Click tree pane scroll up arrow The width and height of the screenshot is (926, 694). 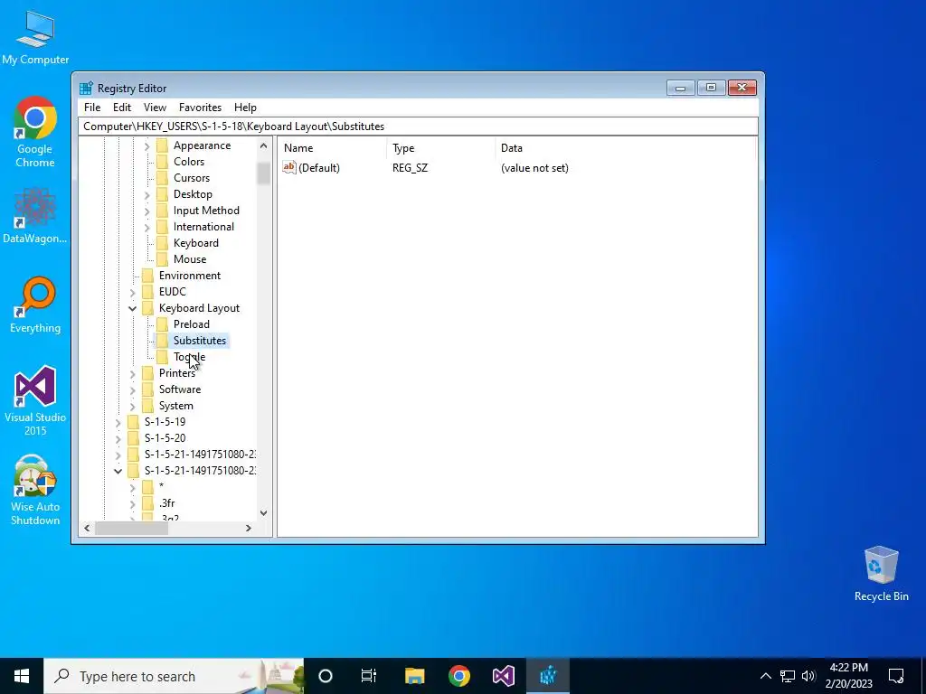pyautogui.click(x=263, y=145)
